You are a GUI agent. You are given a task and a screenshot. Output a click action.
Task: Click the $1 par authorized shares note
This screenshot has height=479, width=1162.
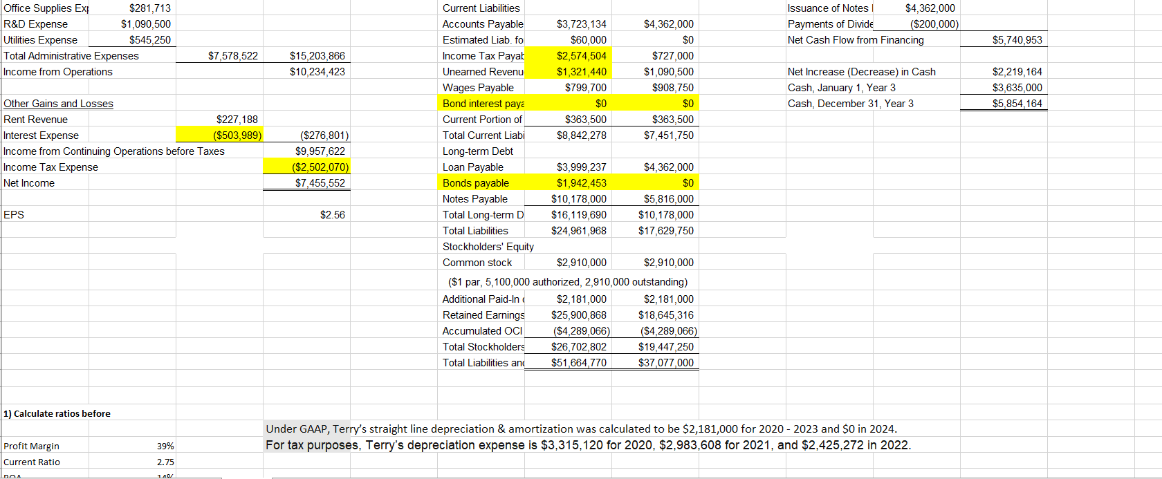(568, 282)
